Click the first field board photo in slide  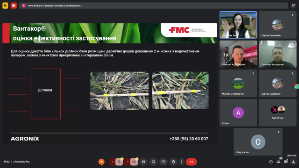point(120,91)
